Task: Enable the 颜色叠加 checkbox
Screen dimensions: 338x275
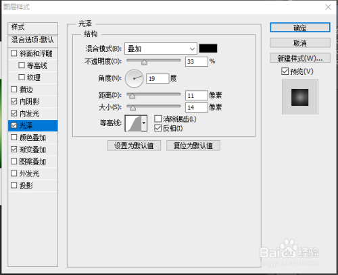Action: click(14, 137)
